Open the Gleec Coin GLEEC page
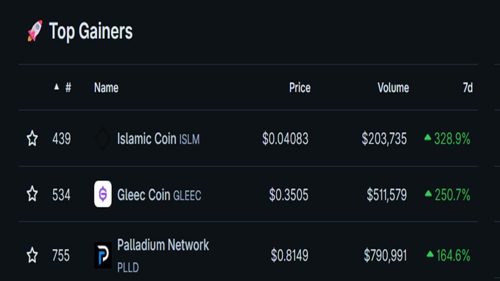 click(x=159, y=194)
